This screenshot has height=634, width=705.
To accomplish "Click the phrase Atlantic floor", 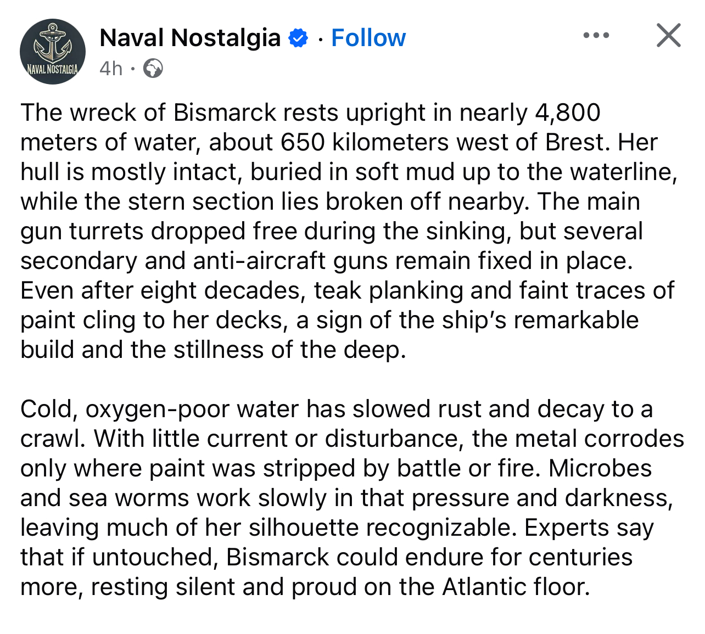I will 516,587.
